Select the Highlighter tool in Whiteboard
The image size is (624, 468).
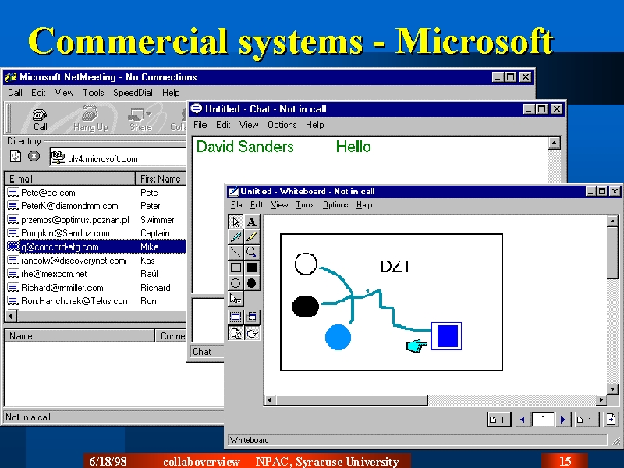pos(251,237)
